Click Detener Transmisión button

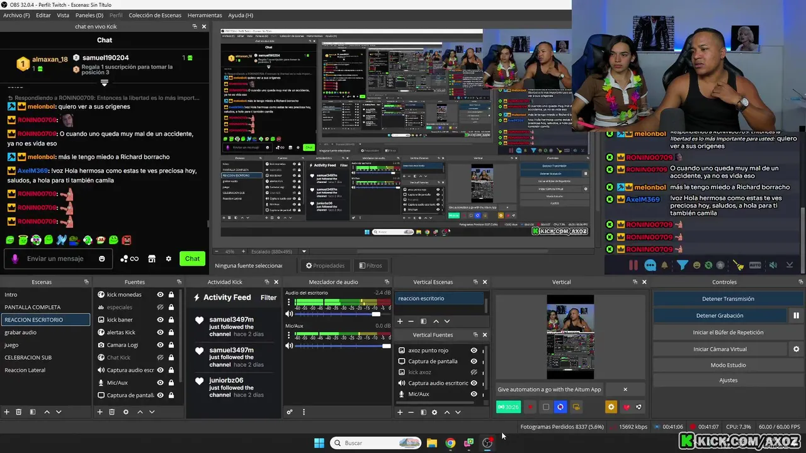[x=728, y=299]
